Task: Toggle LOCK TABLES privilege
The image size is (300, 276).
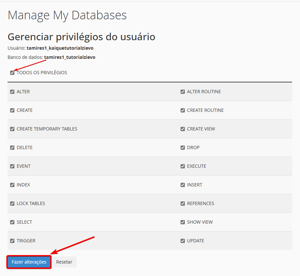Action: (x=12, y=203)
